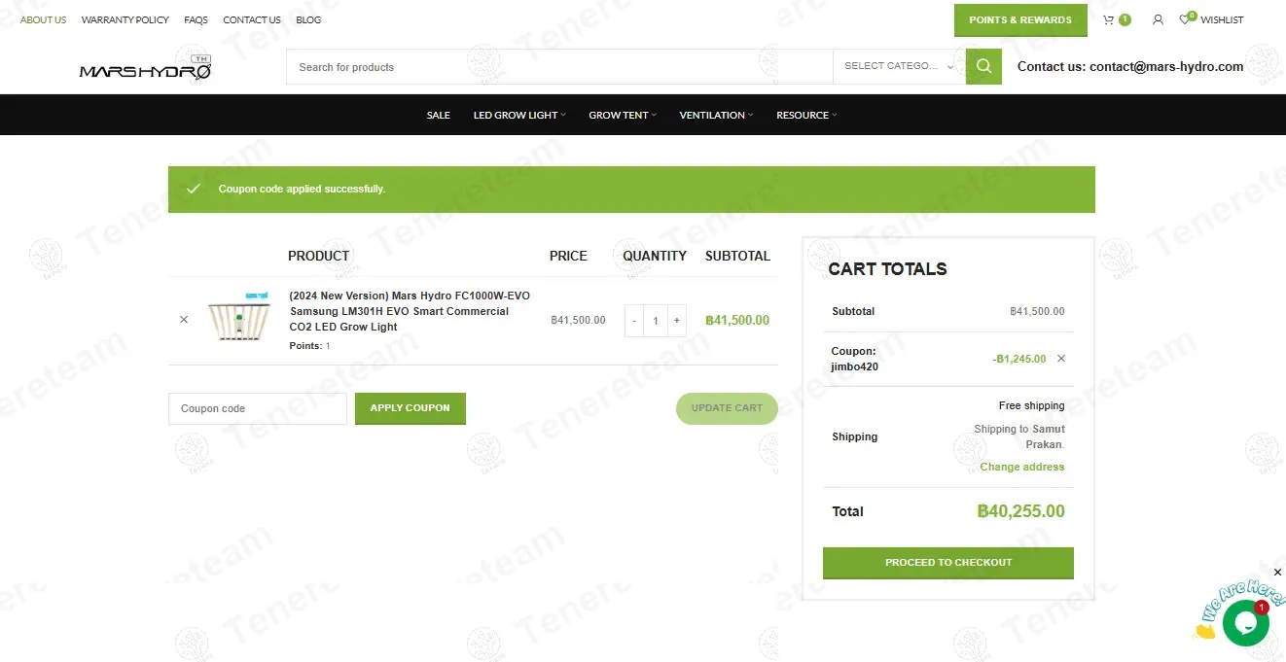Click the Change address link
The width and height of the screenshot is (1286, 662).
pyautogui.click(x=1021, y=468)
